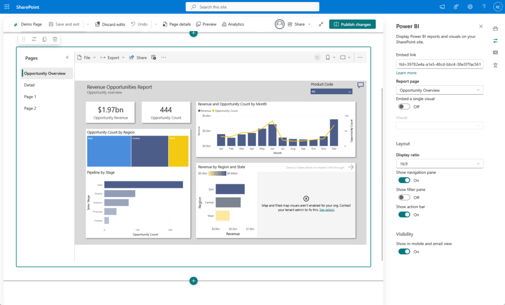
Task: Select the Detail page
Action: [x=29, y=85]
